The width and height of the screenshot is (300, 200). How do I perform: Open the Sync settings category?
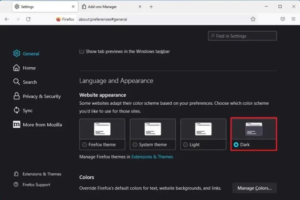click(x=23, y=110)
